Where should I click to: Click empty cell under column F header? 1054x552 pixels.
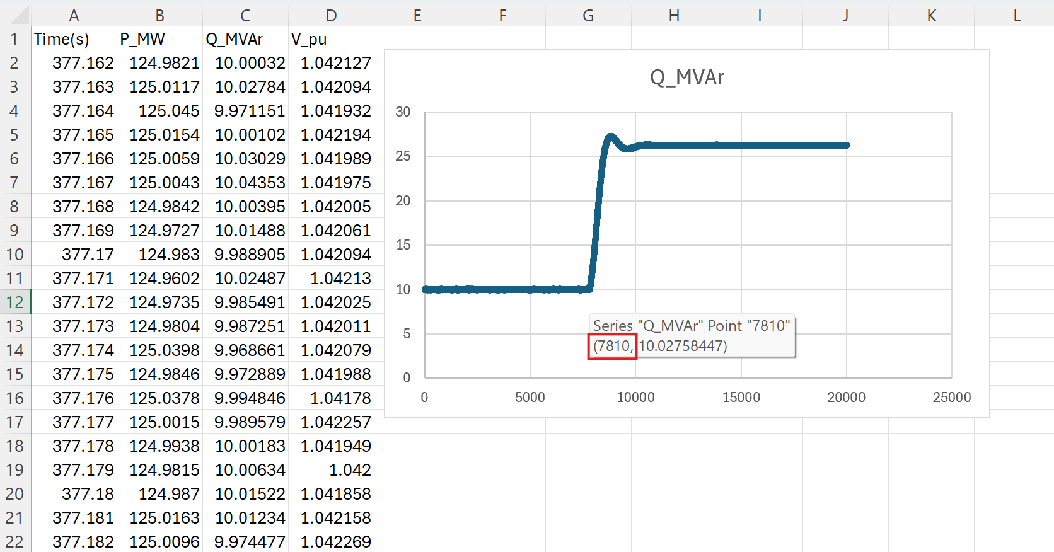[x=502, y=39]
